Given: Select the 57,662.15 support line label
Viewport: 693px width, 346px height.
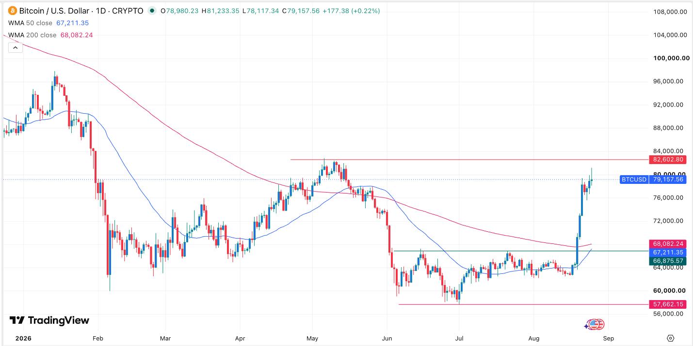Looking at the screenshot, I should point(668,304).
